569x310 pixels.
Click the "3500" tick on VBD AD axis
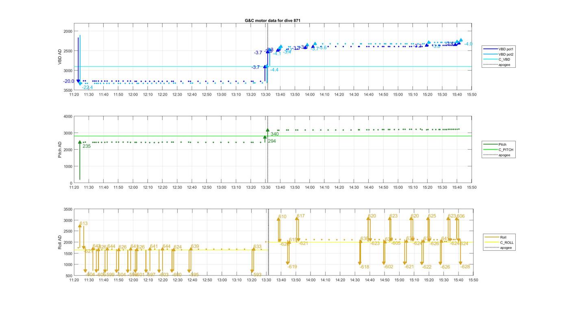pyautogui.click(x=67, y=90)
